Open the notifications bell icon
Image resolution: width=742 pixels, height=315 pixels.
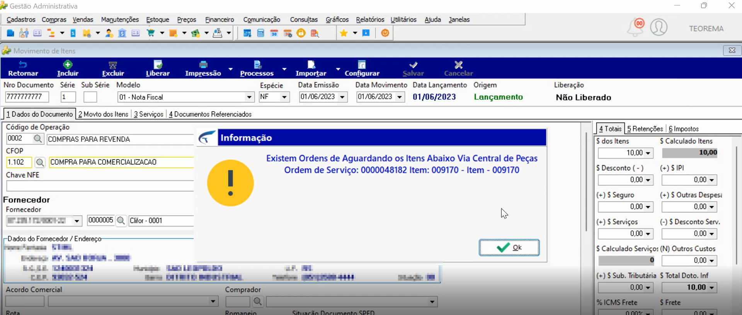(x=635, y=27)
